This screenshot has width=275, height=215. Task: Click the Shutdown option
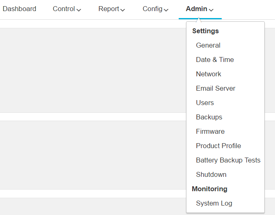tap(211, 175)
